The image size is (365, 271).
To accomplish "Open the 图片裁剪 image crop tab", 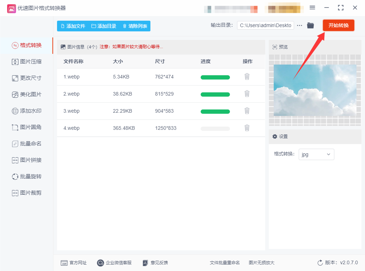I will (x=26, y=193).
